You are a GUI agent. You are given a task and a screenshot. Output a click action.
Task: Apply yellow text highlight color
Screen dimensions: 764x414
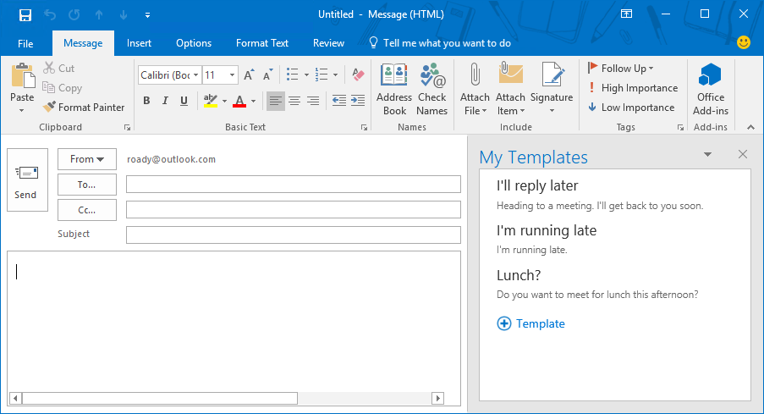(211, 101)
